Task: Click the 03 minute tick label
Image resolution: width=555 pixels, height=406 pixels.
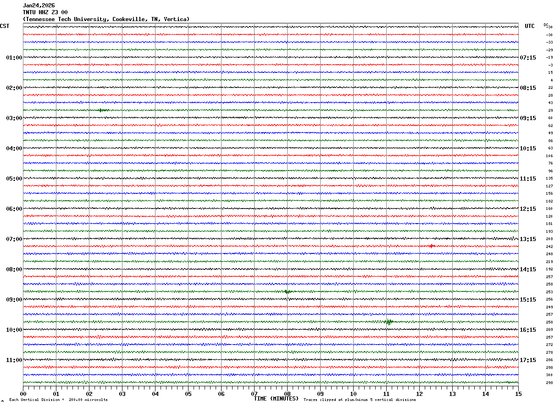Action: (122, 394)
